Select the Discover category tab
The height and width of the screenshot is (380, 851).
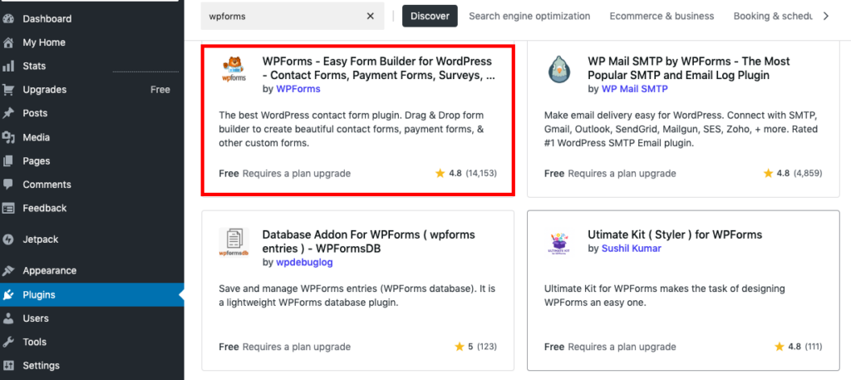[430, 17]
